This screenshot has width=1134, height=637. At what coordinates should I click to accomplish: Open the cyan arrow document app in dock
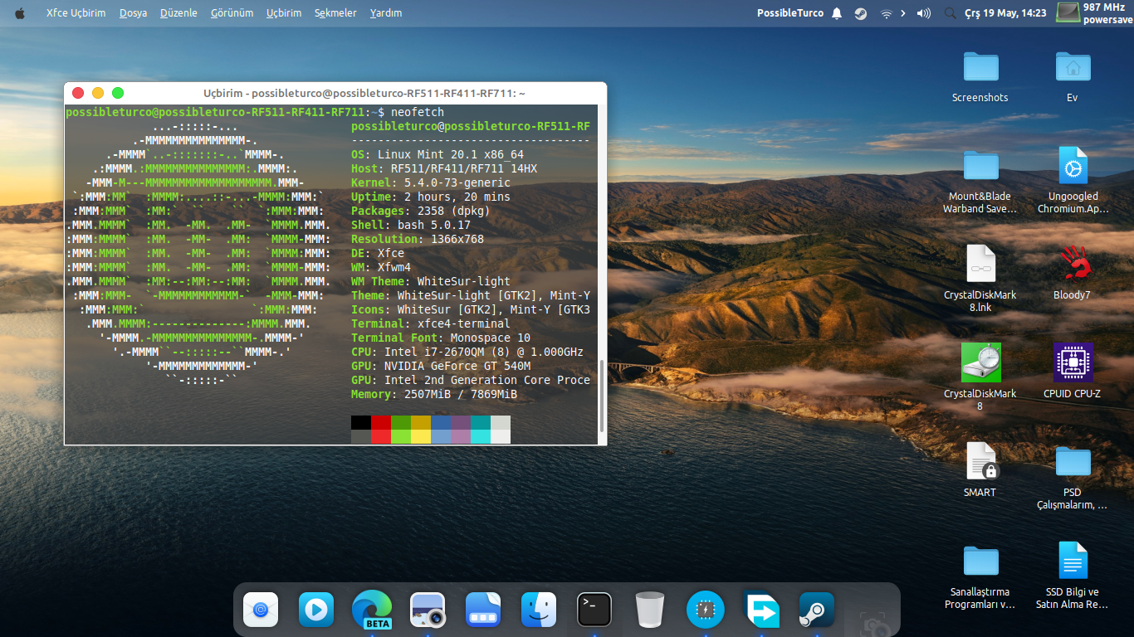coord(761,610)
